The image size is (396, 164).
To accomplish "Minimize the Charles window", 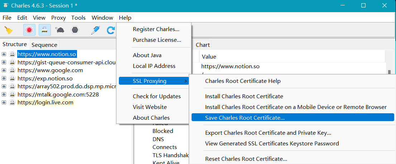I will pos(342,6).
